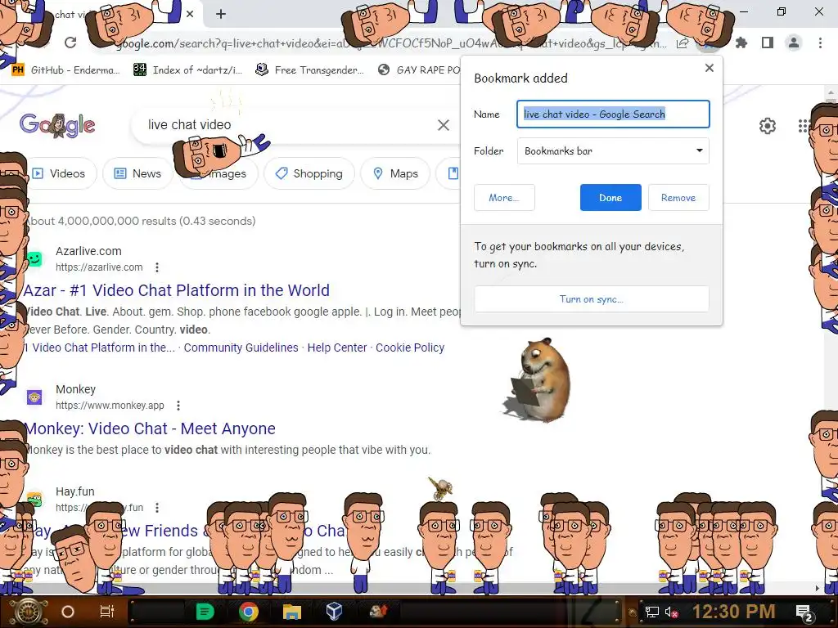Image resolution: width=838 pixels, height=628 pixels.
Task: Remove the newly added bookmark
Action: click(x=678, y=198)
